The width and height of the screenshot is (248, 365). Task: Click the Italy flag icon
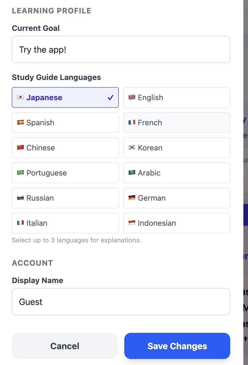(x=20, y=223)
